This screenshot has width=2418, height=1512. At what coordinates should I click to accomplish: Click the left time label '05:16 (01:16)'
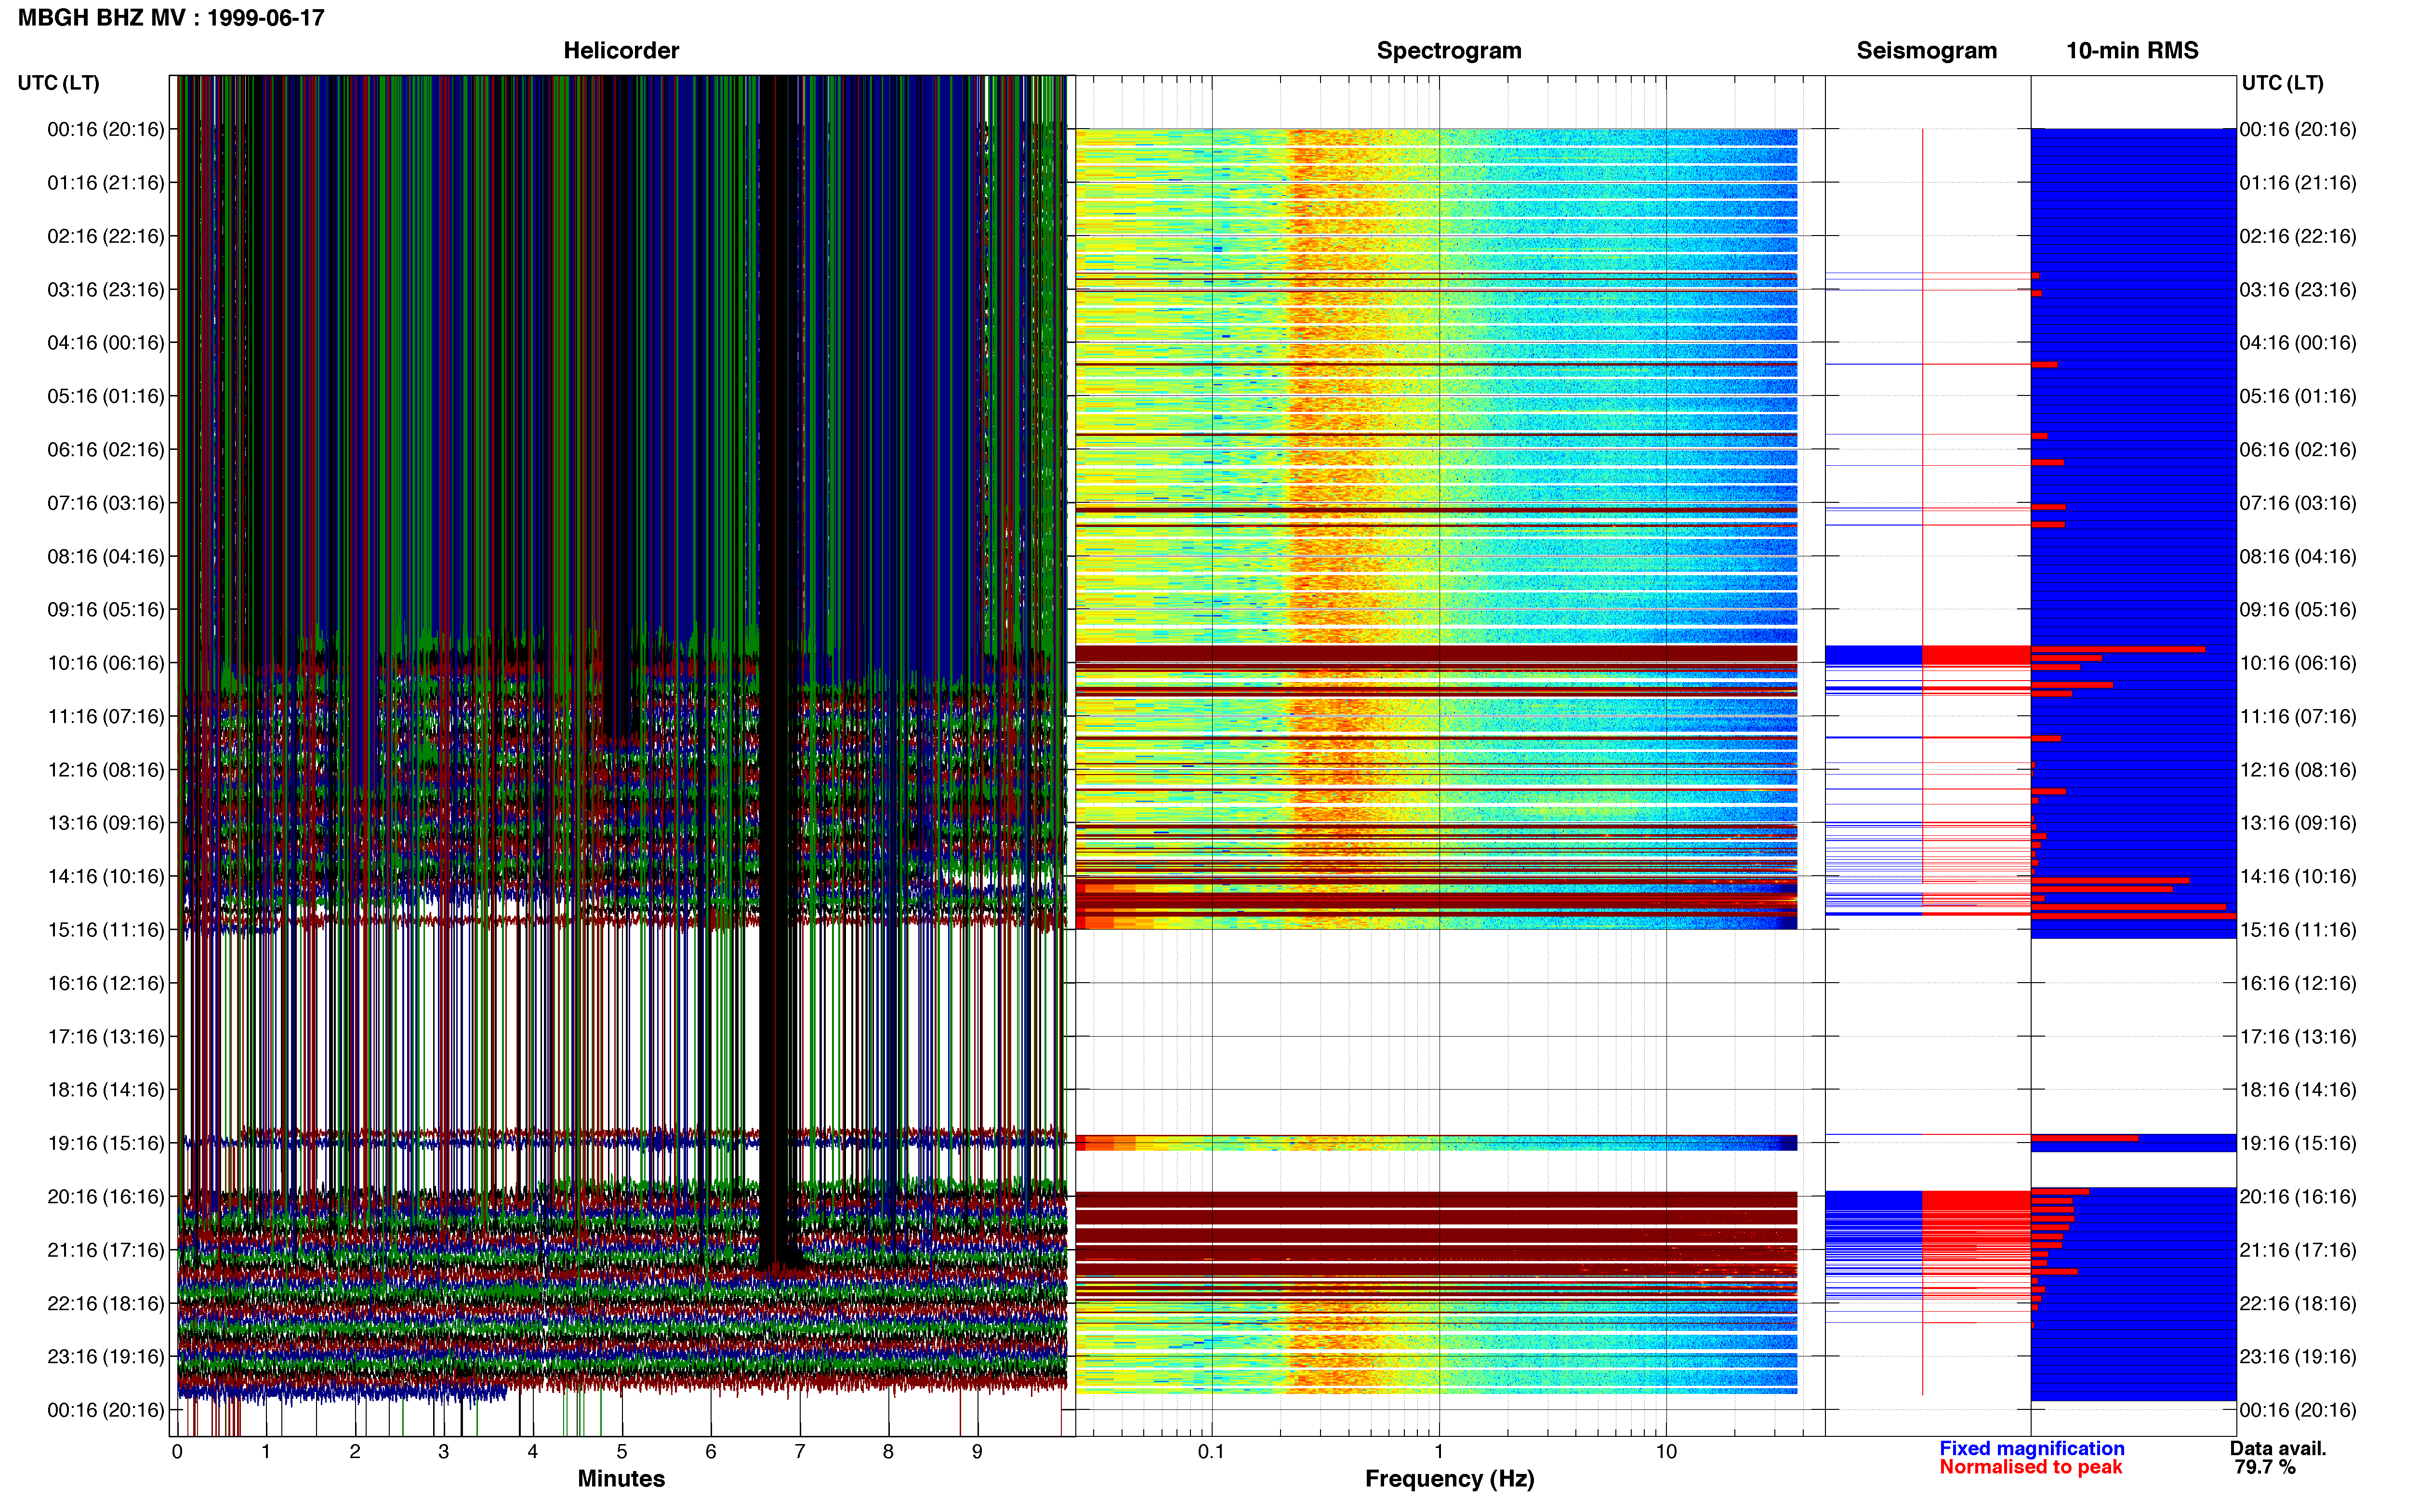tap(106, 396)
